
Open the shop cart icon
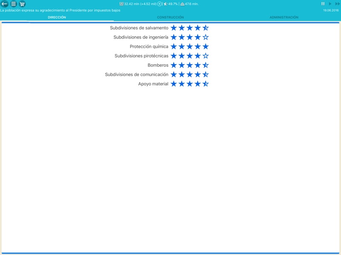click(x=22, y=4)
